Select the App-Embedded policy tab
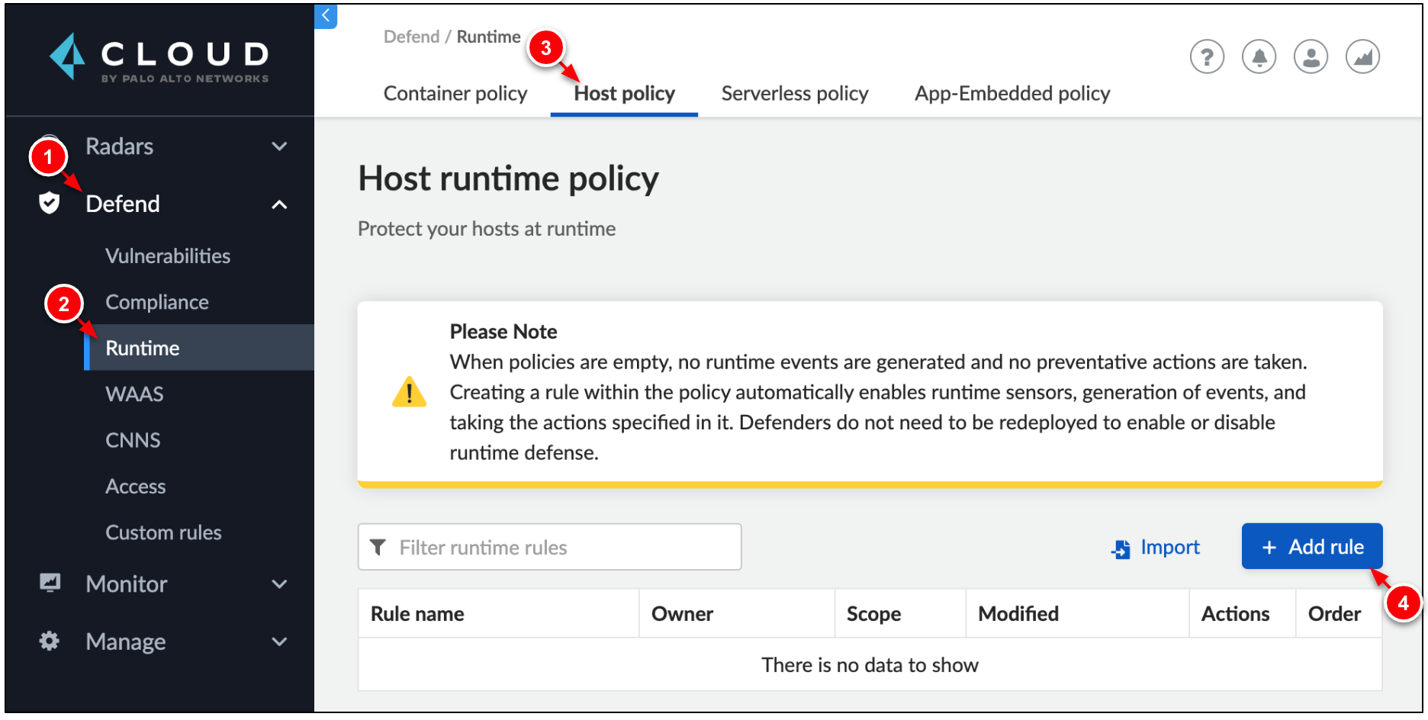The image size is (1428, 720). coord(1011,93)
